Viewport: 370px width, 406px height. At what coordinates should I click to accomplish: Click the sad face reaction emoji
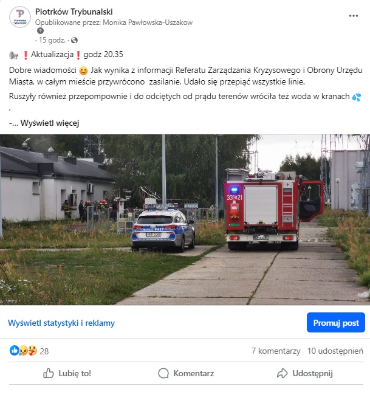(x=23, y=351)
